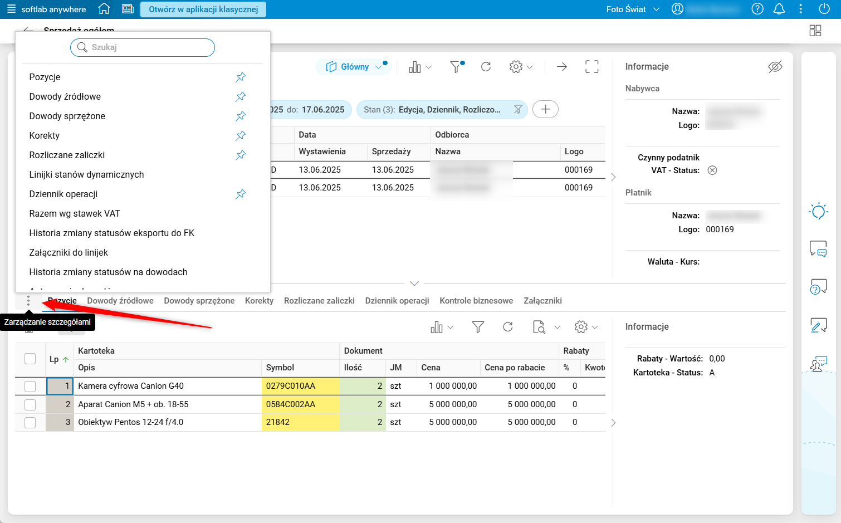The image size is (841, 523).
Task: Switch to the Załączniki tab
Action: pos(542,301)
